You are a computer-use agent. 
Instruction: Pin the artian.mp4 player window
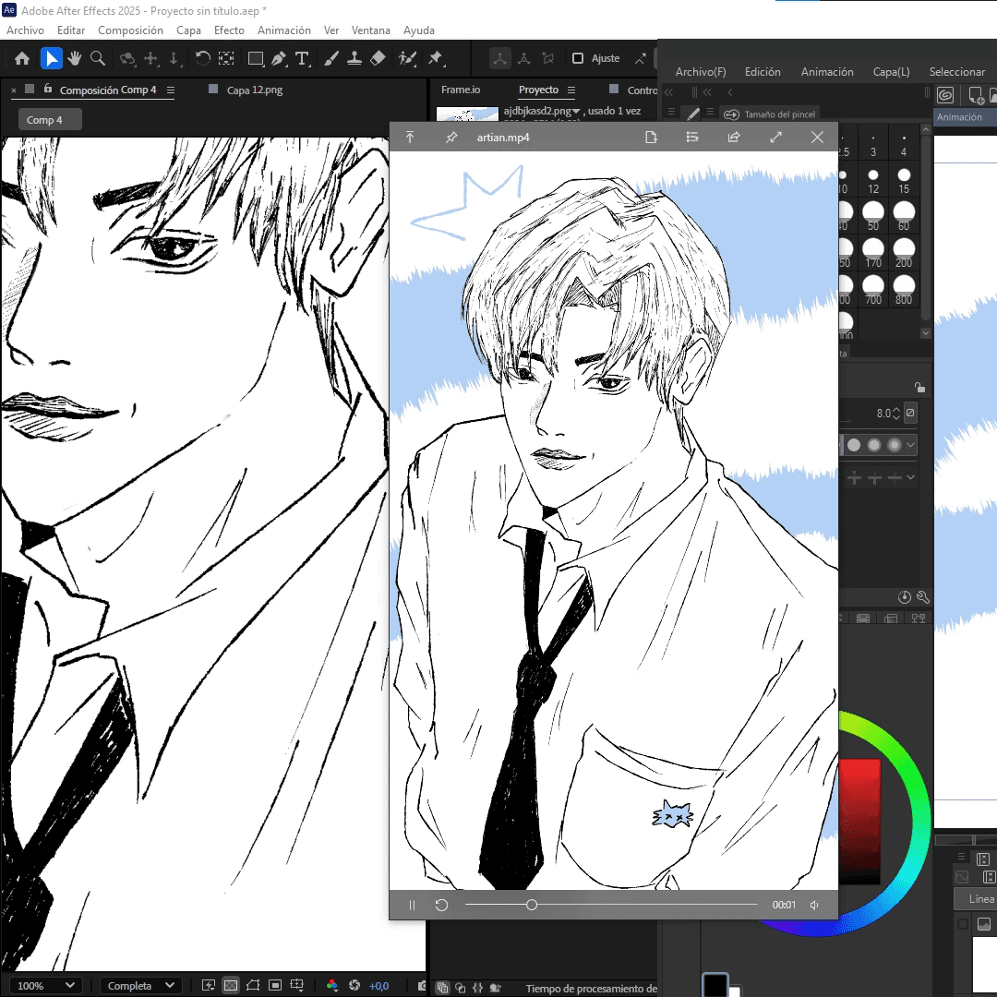[x=451, y=137]
